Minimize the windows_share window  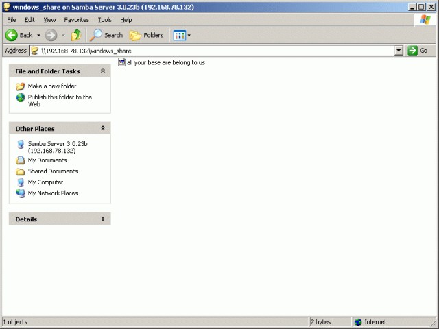click(412, 7)
